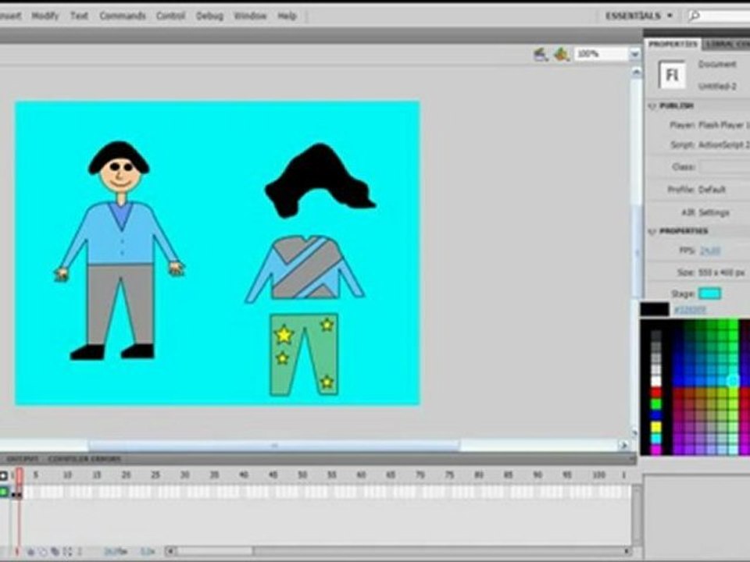750x562 pixels.
Task: Click the black current color preview swatch
Action: [x=655, y=309]
